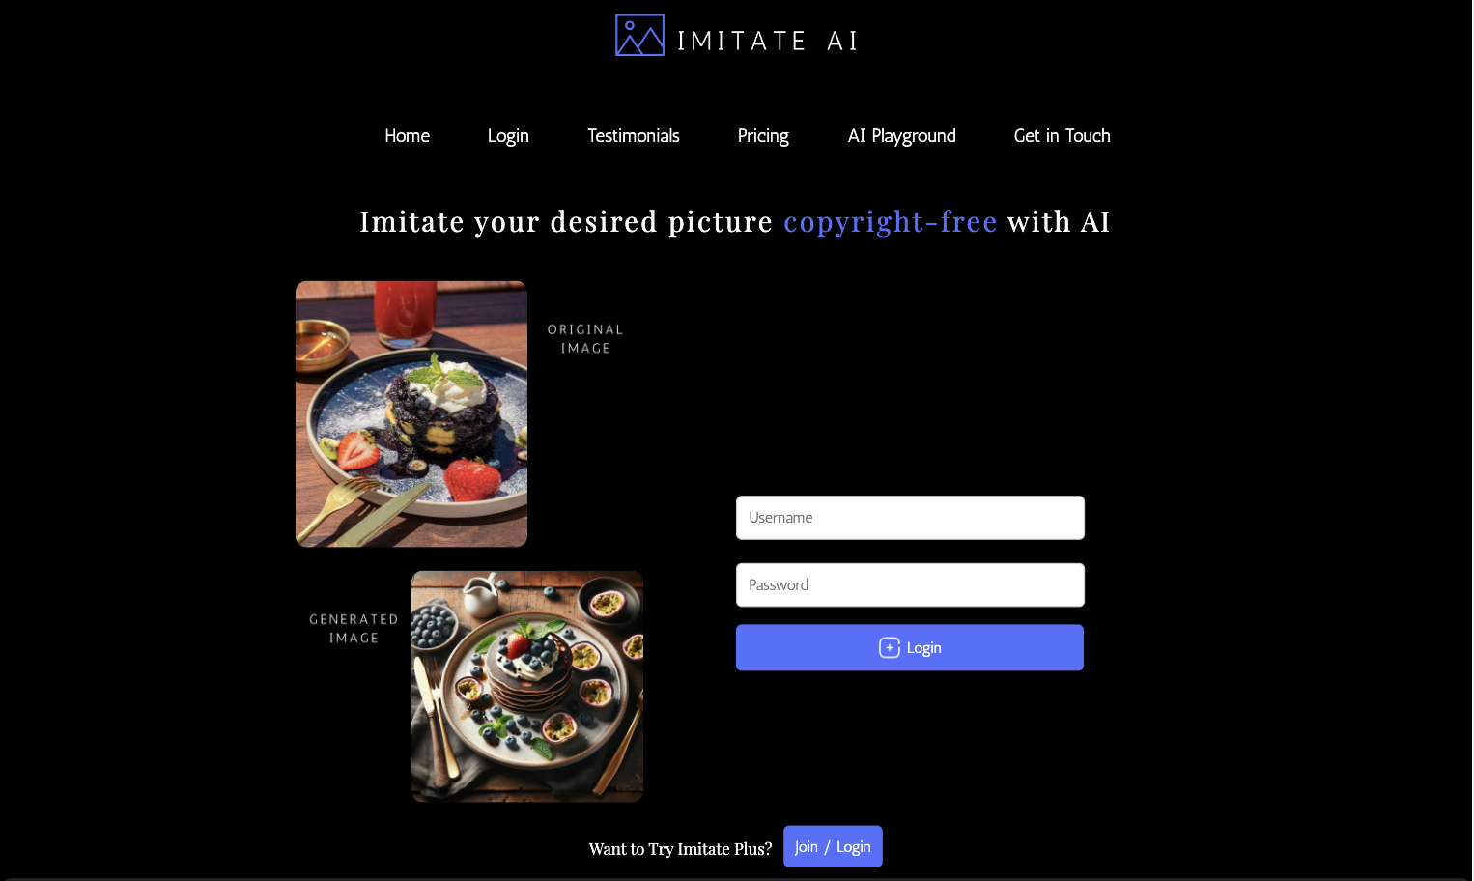
Task: Click the GENERATED IMAGE caption label
Action: pyautogui.click(x=354, y=629)
